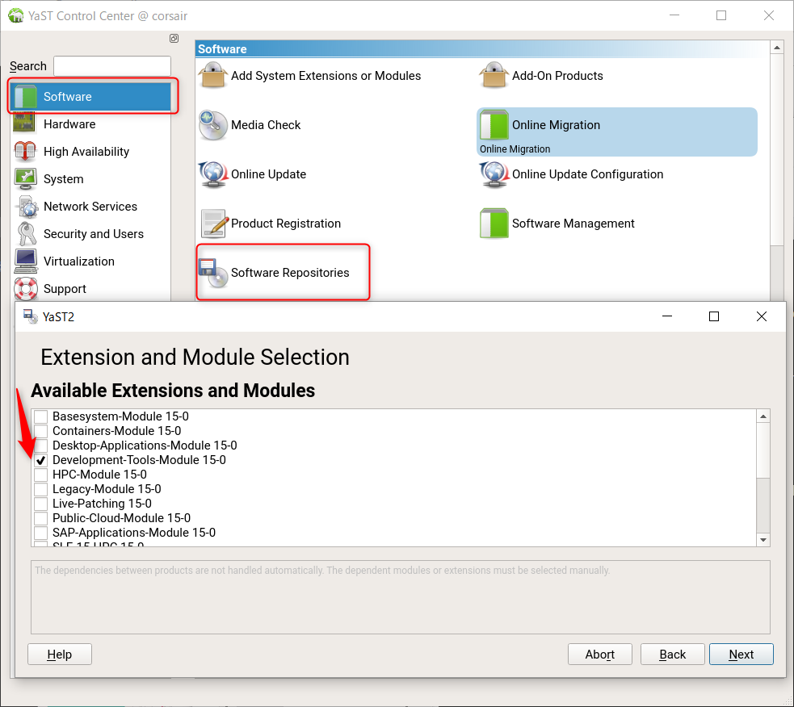This screenshot has height=707, width=794.
Task: Open the Add-On Products icon
Action: [x=494, y=75]
